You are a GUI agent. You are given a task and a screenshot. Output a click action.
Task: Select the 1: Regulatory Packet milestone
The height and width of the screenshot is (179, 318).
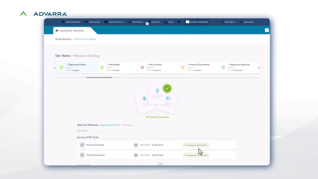point(77,67)
